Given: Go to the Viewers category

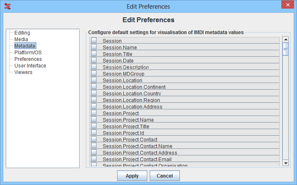Looking at the screenshot, I should pos(23,72).
